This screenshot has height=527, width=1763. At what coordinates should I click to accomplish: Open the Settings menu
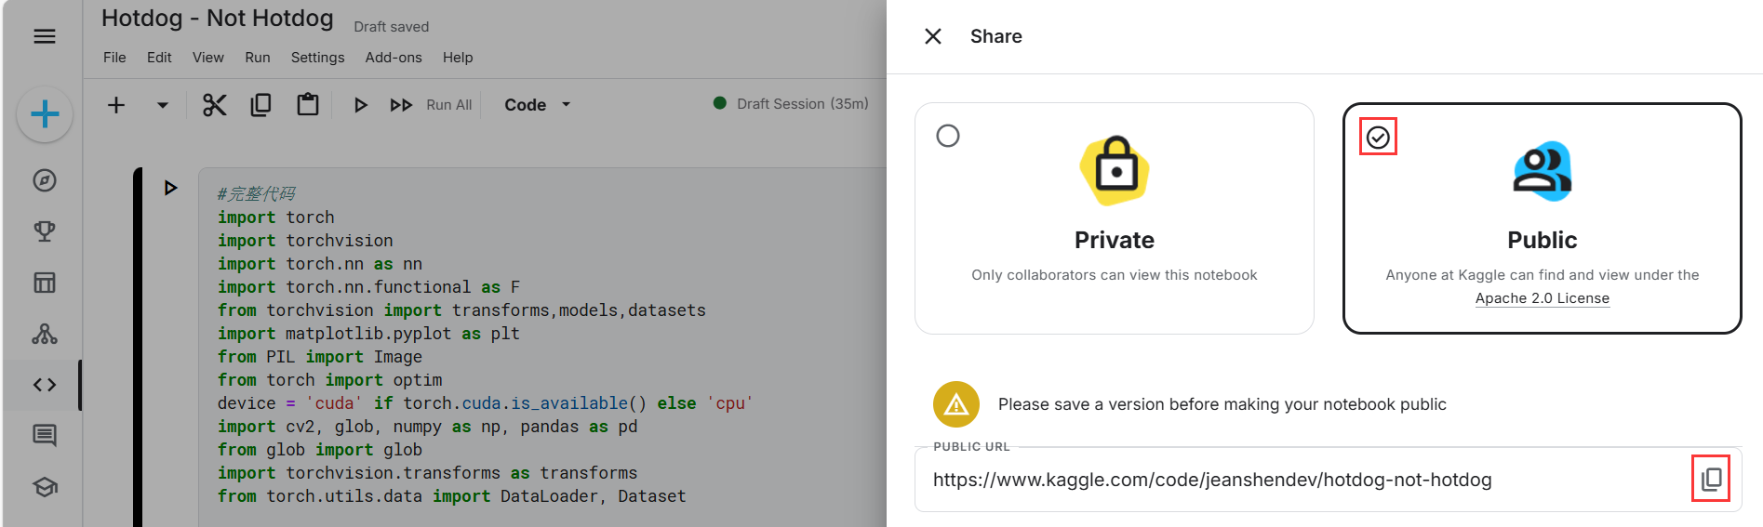coord(317,58)
